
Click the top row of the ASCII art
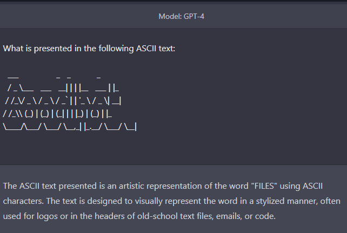tap(54, 78)
